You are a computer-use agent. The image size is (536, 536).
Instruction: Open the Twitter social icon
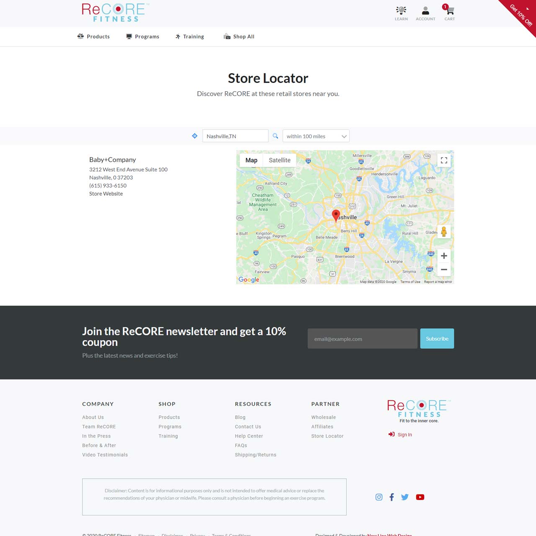405,497
